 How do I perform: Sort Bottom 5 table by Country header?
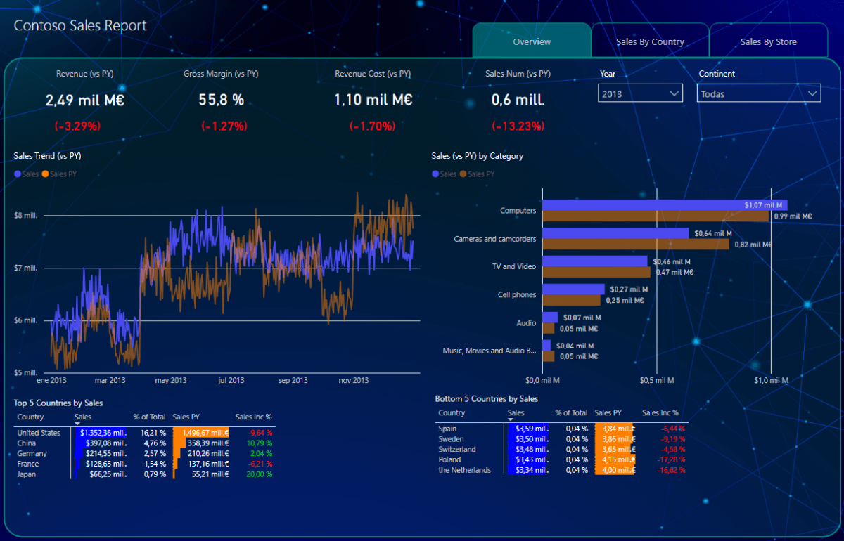coord(452,413)
